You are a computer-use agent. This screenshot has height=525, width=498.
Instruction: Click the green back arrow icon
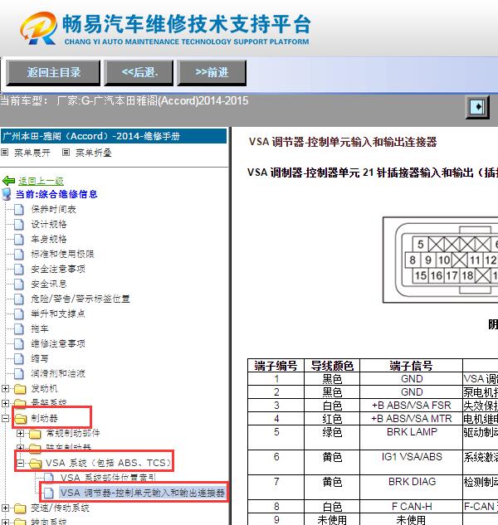tap(8, 181)
